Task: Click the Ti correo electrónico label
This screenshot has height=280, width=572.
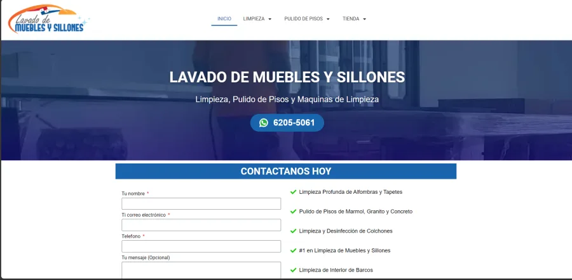Action: coord(144,215)
